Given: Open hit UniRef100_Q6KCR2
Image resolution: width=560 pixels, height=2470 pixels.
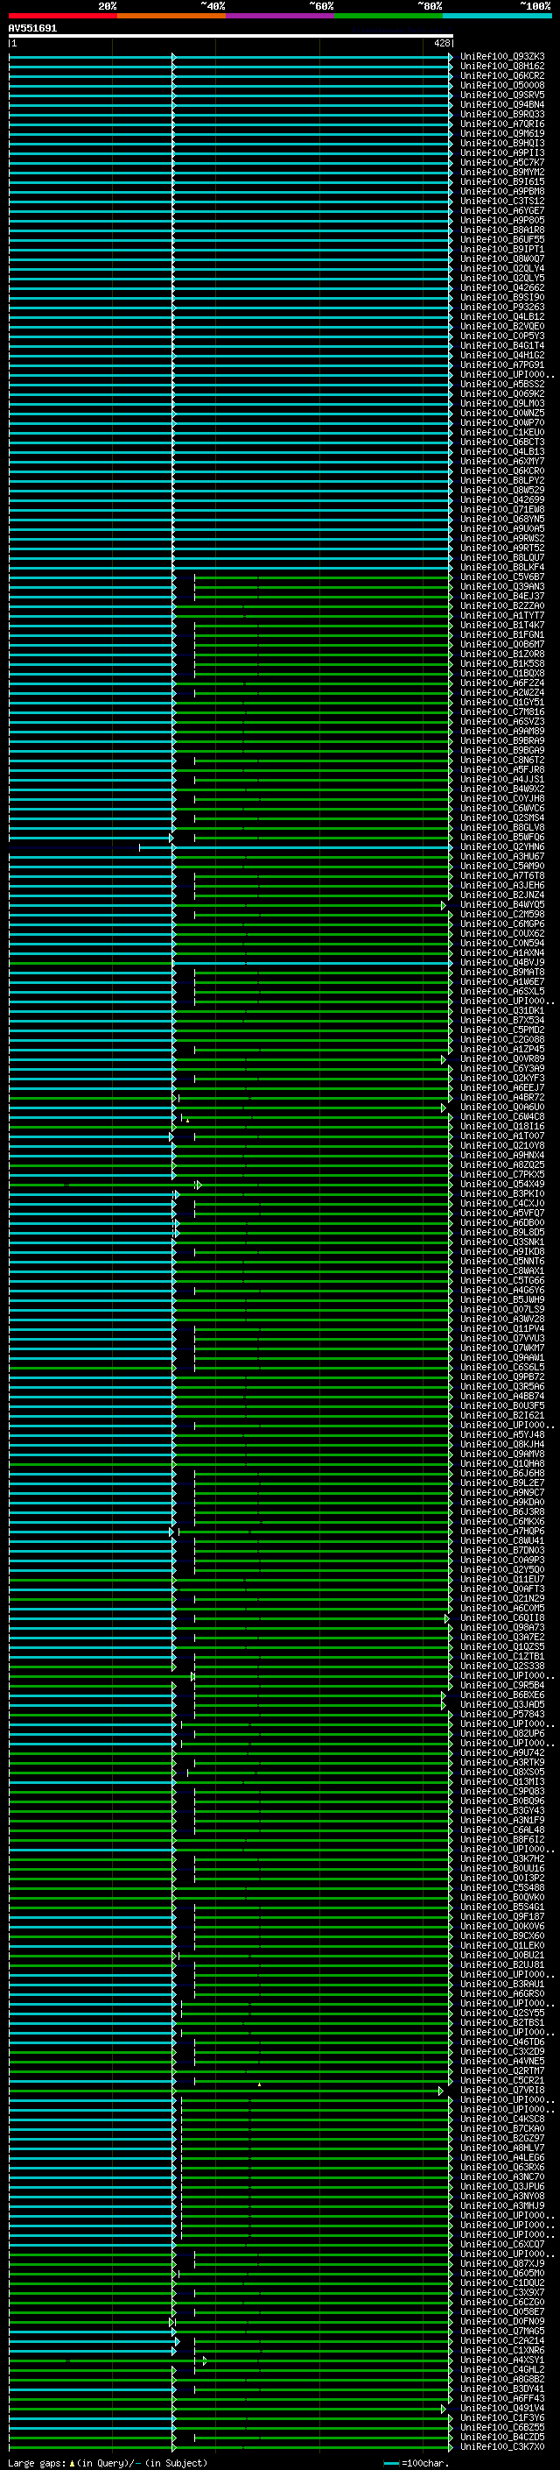Looking at the screenshot, I should (502, 75).
